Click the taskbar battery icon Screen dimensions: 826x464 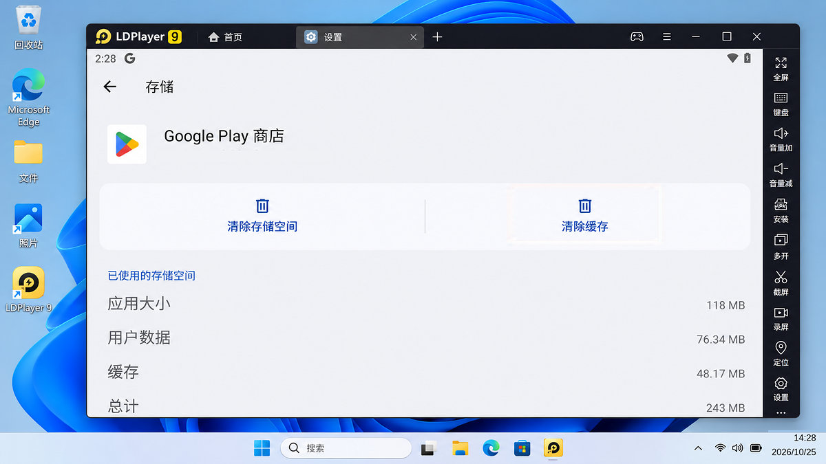click(756, 448)
